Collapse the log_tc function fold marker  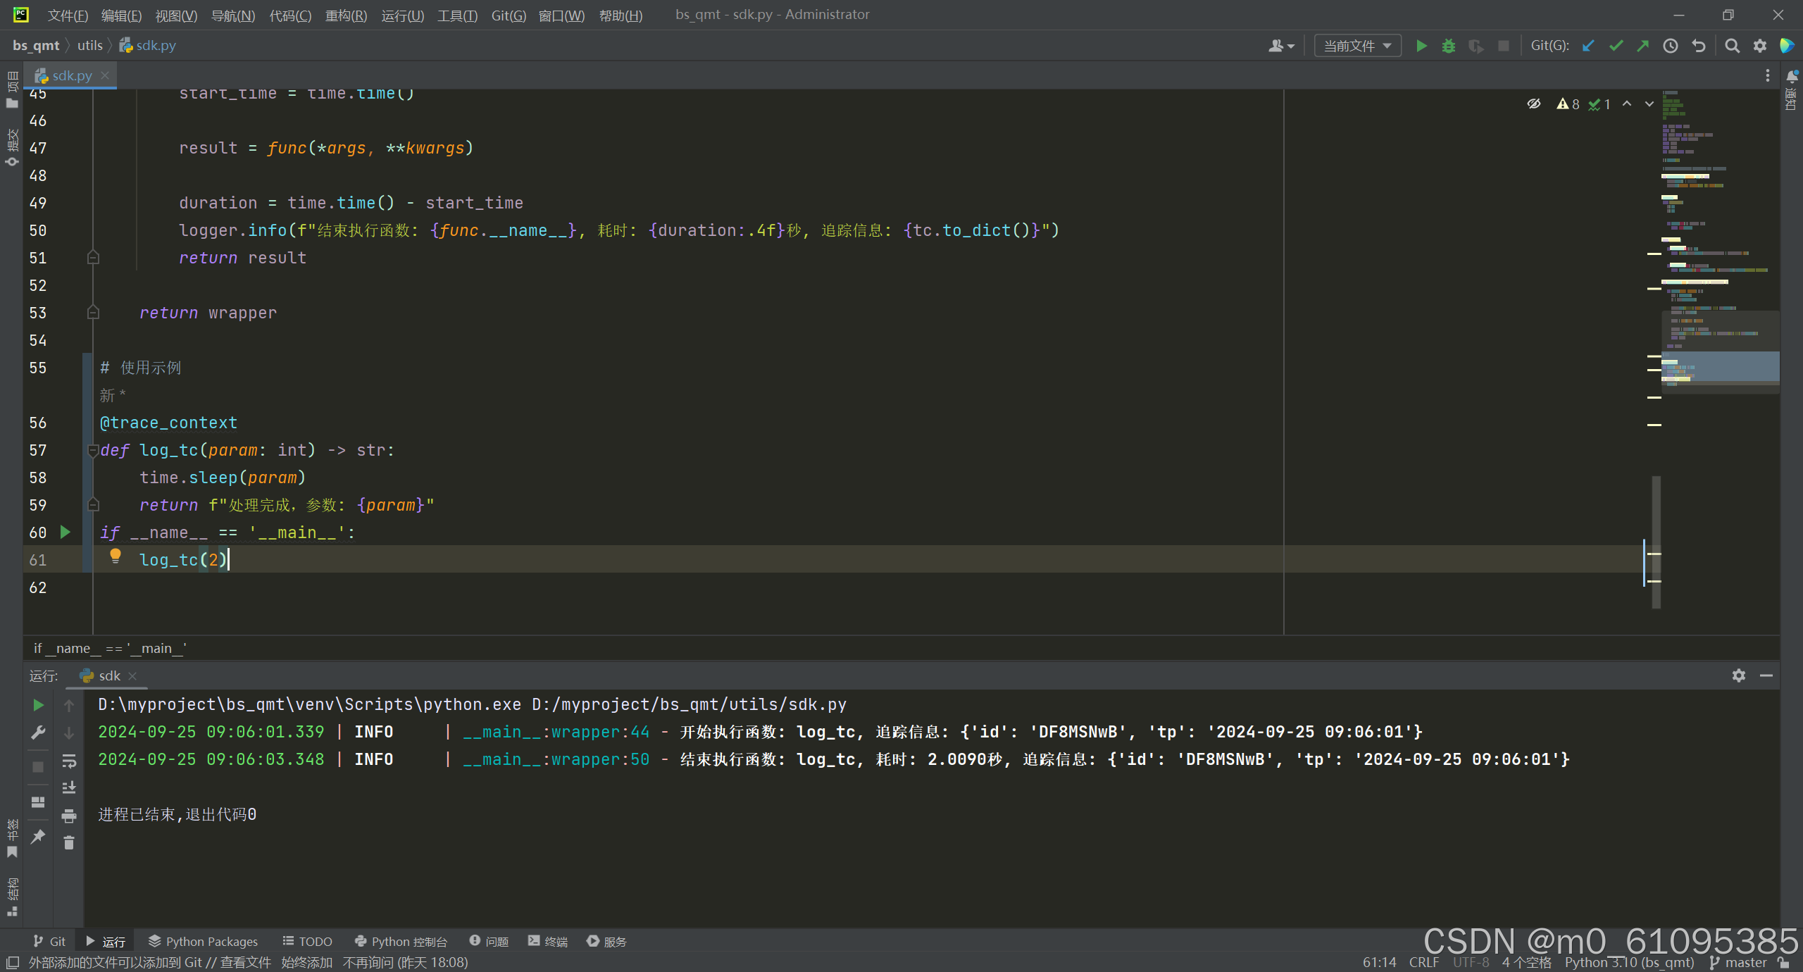[x=92, y=449]
